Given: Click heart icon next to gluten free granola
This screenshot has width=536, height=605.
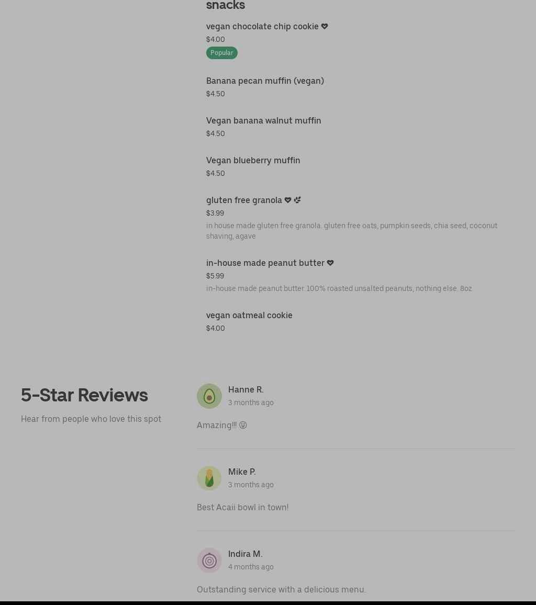Looking at the screenshot, I should click(x=288, y=200).
